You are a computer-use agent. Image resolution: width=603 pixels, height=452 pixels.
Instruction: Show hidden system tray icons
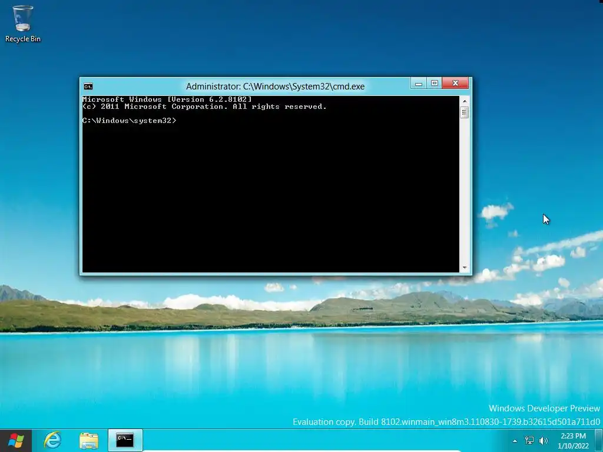515,441
